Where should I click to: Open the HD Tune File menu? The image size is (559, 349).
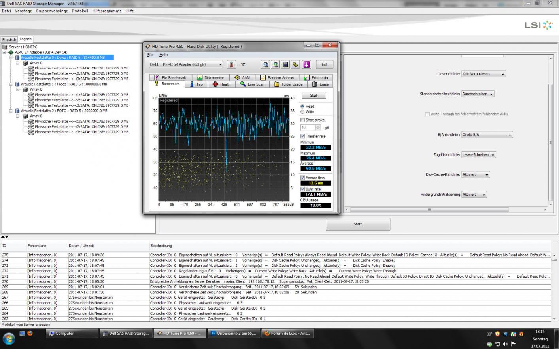pyautogui.click(x=150, y=55)
